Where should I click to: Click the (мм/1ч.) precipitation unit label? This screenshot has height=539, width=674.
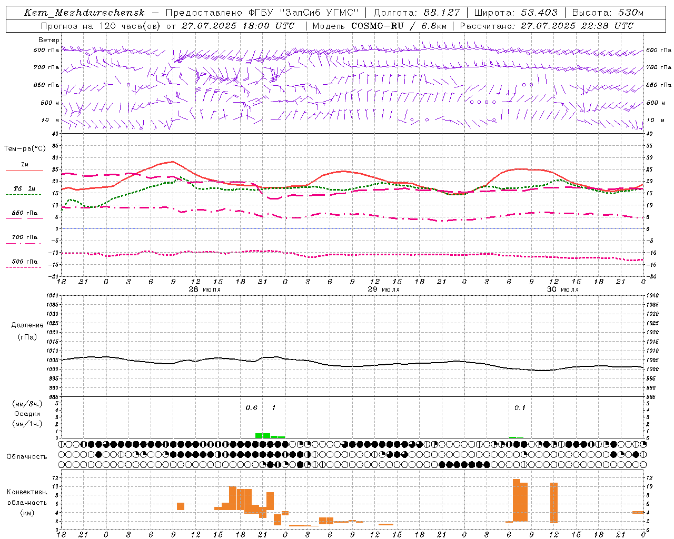click(x=27, y=424)
